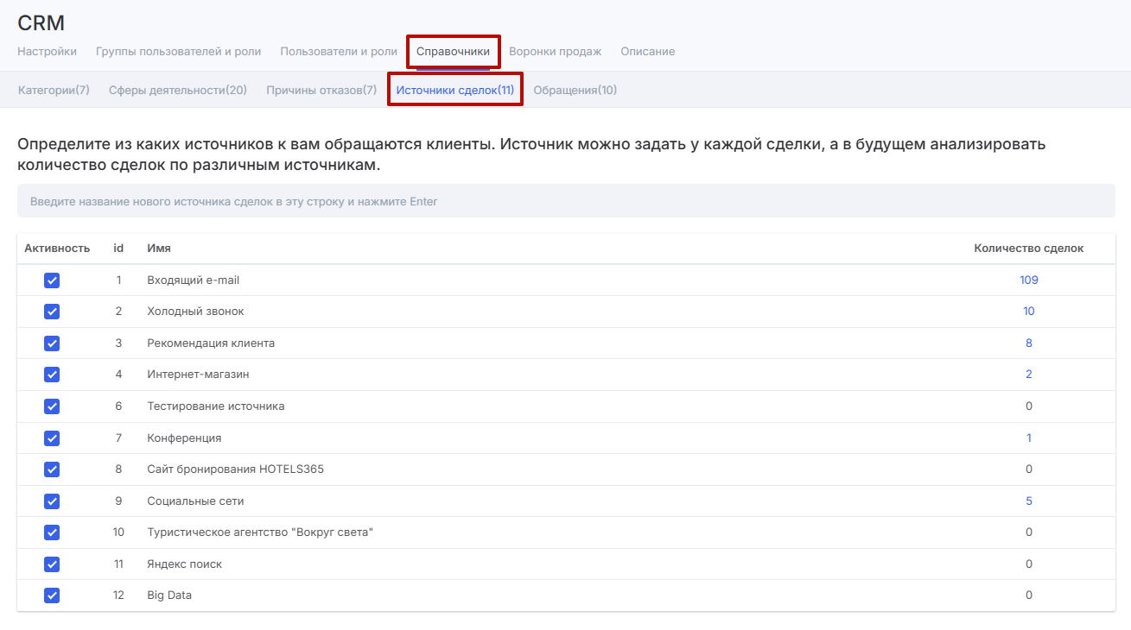Uncheck the Конференция source checkbox
Screen dimensions: 1131x630
click(x=52, y=438)
